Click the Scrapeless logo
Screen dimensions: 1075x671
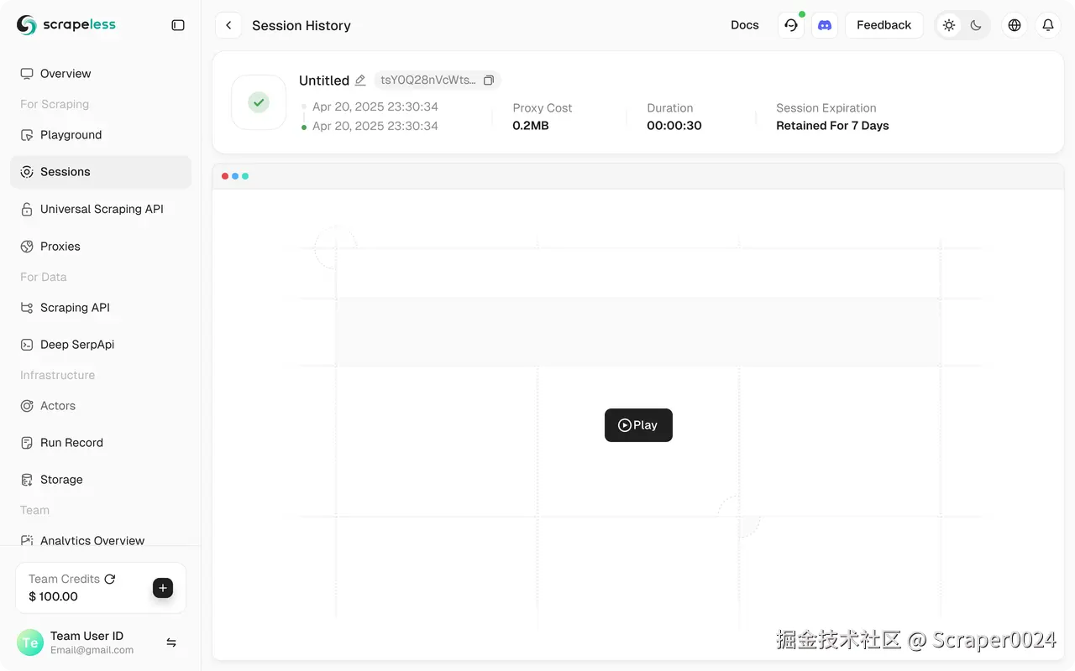tap(66, 25)
